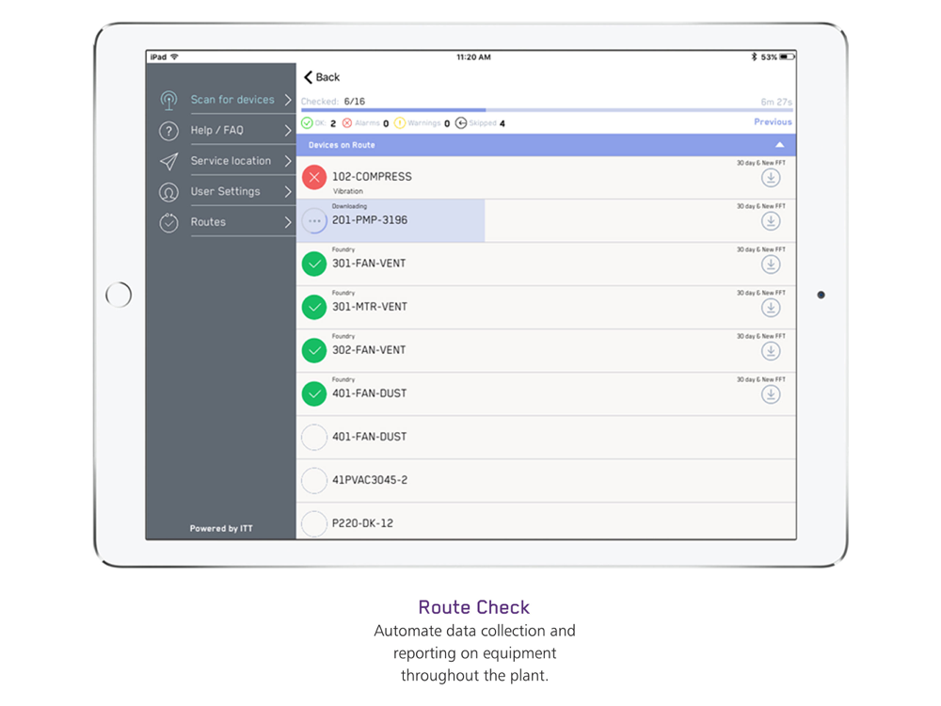The width and height of the screenshot is (941, 706).
Task: Tap the Service location paper plane icon
Action: pos(168,162)
